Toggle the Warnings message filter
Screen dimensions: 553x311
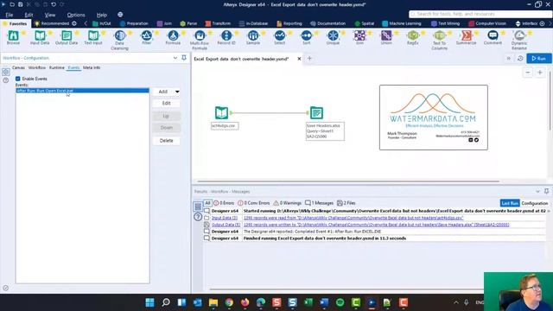(288, 203)
